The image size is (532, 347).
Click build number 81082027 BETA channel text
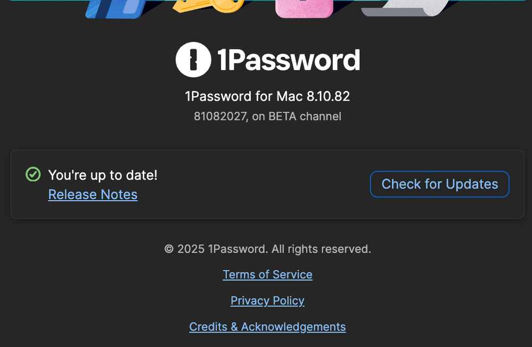[x=267, y=116]
